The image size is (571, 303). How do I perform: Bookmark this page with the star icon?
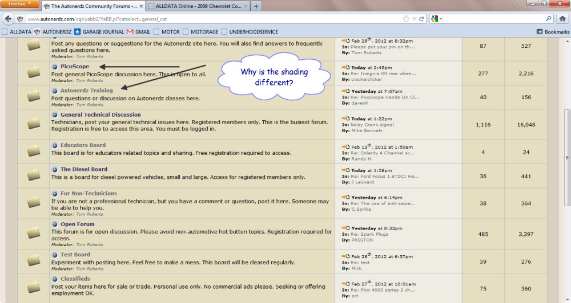tap(406, 19)
